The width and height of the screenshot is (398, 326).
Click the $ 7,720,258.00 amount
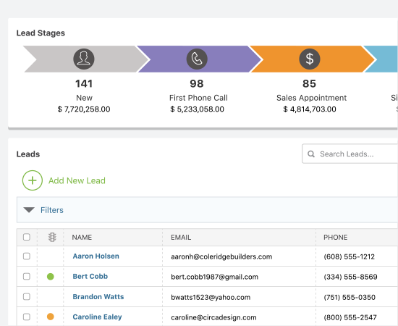(x=84, y=109)
